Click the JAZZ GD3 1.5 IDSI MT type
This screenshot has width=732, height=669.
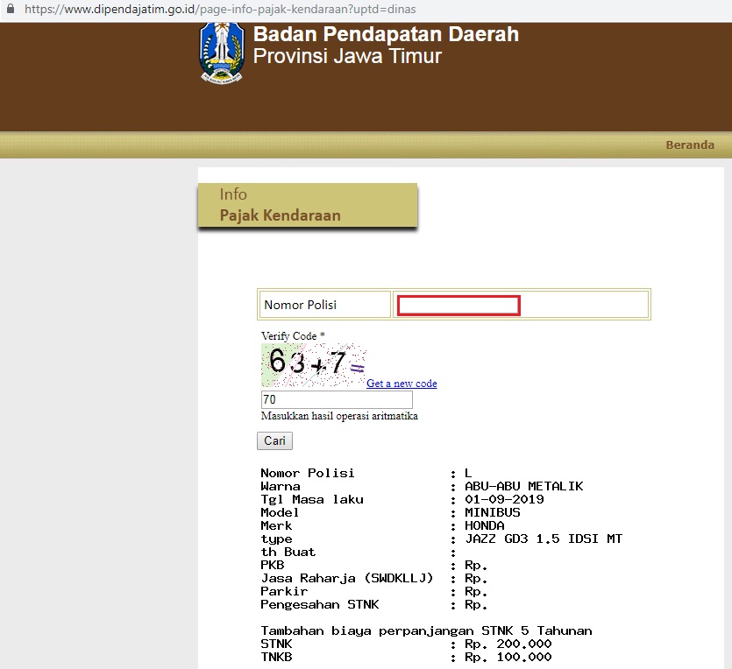click(x=544, y=539)
